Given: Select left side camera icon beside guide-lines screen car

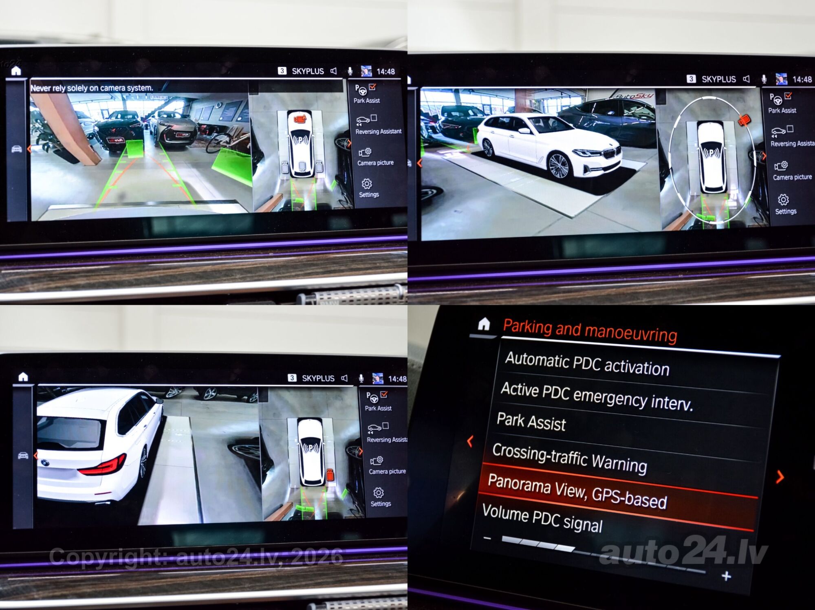Looking at the screenshot, I should tap(285, 166).
